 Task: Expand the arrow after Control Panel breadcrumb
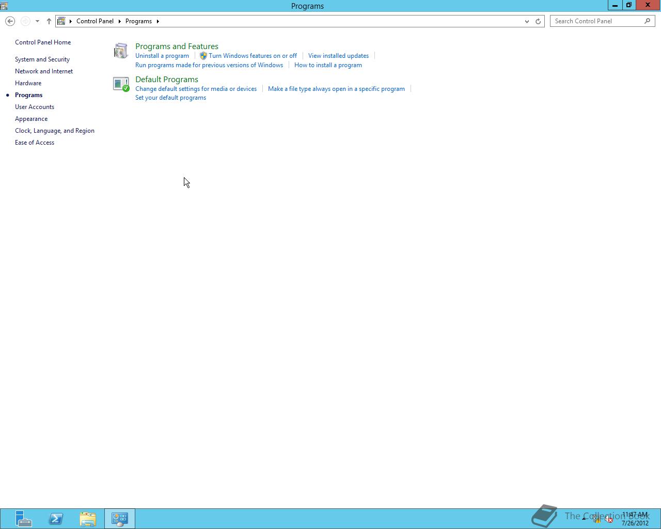[119, 21]
